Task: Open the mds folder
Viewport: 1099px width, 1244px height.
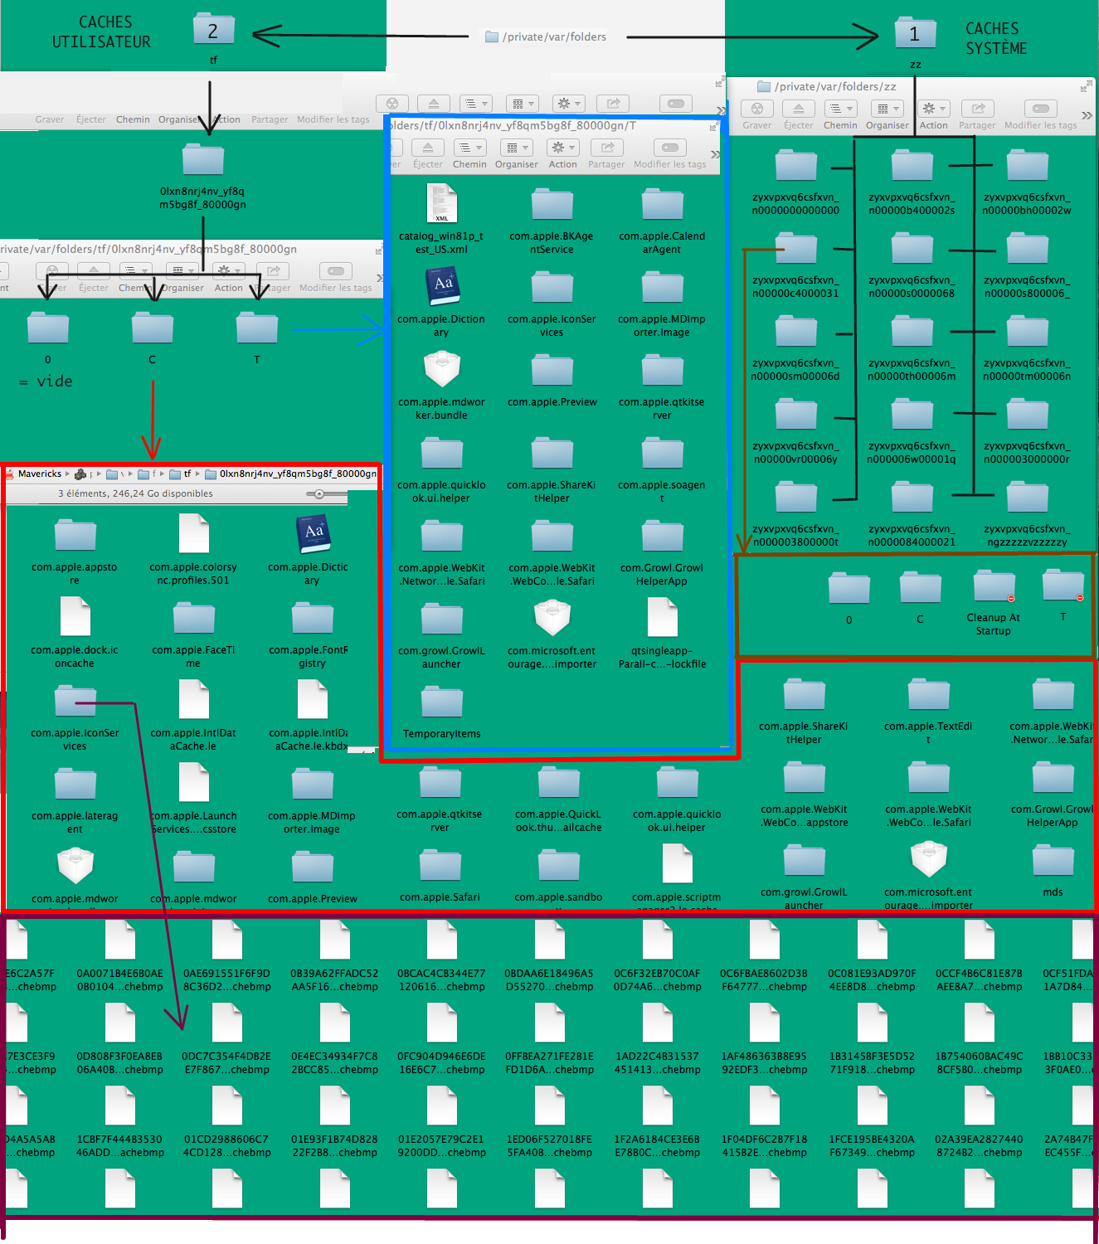Action: 1053,860
